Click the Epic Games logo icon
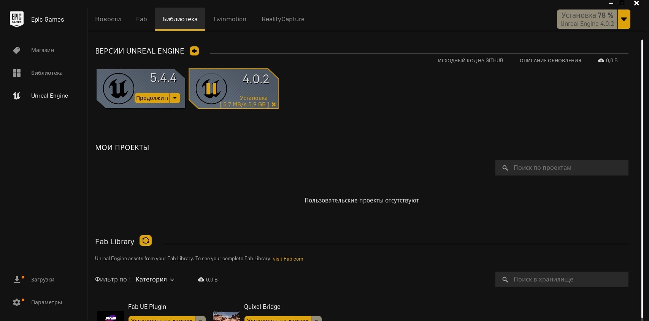The height and width of the screenshot is (321, 649). click(x=17, y=19)
